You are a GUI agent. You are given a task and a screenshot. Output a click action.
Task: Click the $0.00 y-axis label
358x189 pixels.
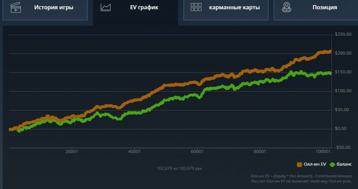coord(342,129)
